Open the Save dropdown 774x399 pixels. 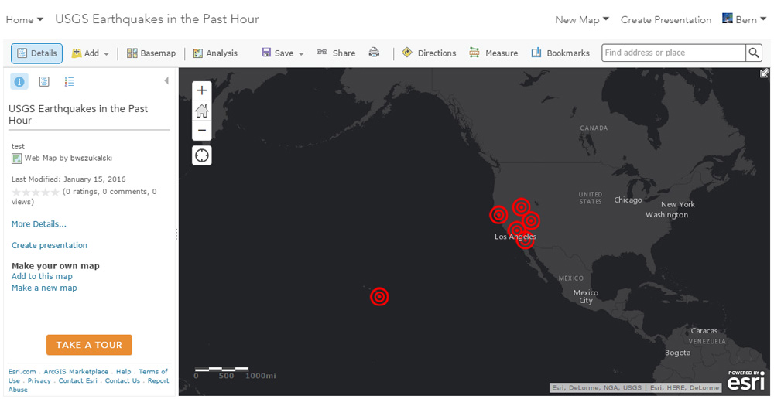point(283,53)
